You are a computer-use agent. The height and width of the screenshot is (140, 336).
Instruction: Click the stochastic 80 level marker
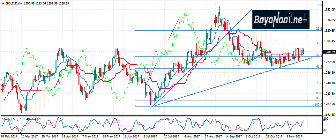tap(325, 120)
